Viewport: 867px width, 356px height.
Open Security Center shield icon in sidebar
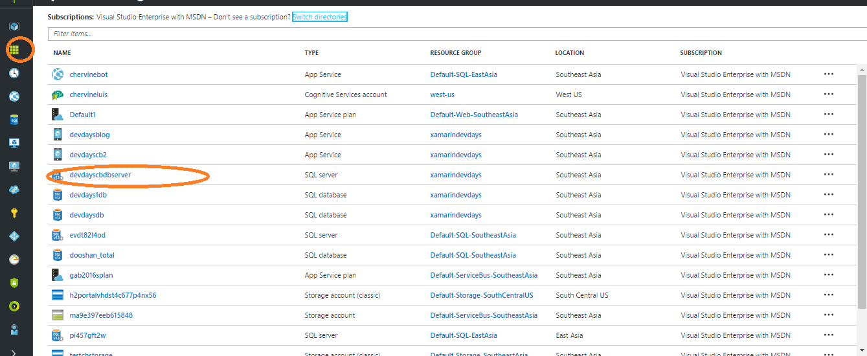14,283
